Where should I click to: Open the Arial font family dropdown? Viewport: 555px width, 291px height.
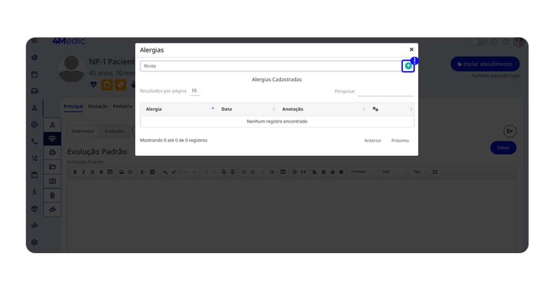(393, 172)
